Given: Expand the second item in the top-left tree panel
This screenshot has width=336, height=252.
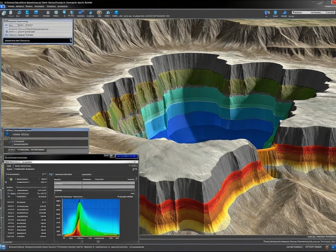Looking at the screenshot, I should (7, 29).
